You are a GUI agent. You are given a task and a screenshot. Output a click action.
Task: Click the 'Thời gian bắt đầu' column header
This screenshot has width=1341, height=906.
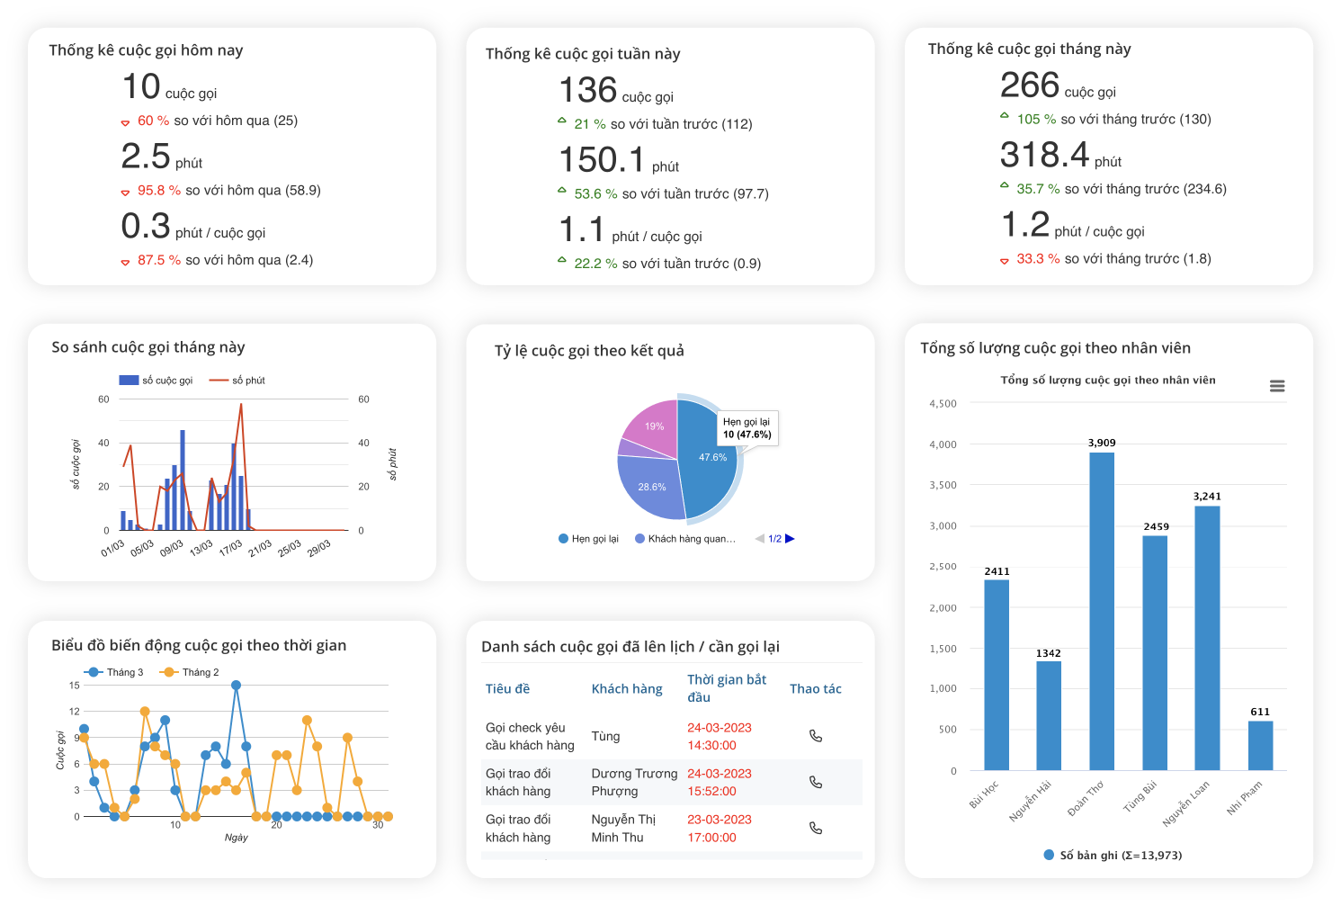pyautogui.click(x=727, y=688)
